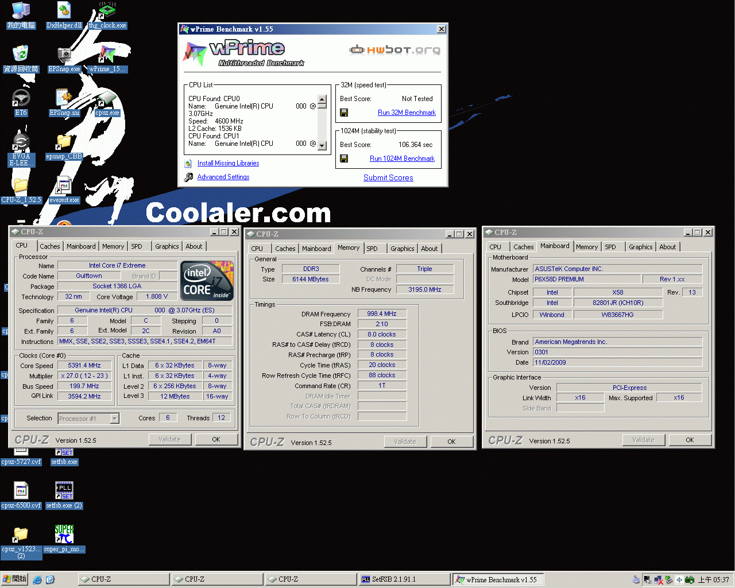The height and width of the screenshot is (588, 735).
Task: Activate wPrime Benchmark v1.55 taskbar button
Action: pos(498,579)
